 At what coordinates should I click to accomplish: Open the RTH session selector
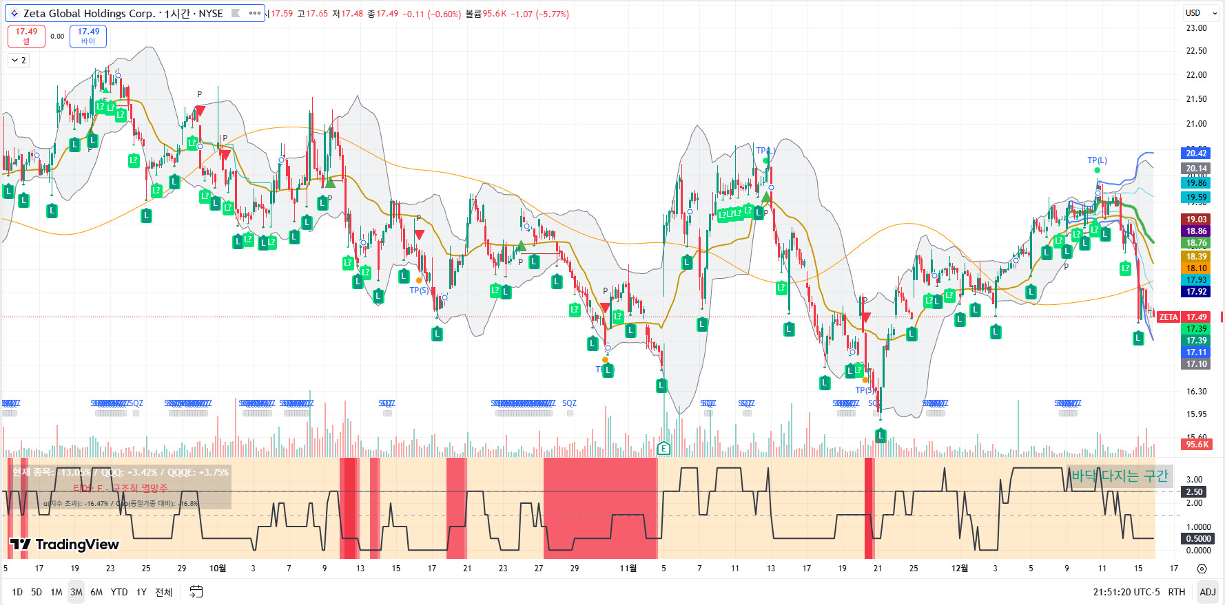[x=1177, y=592]
